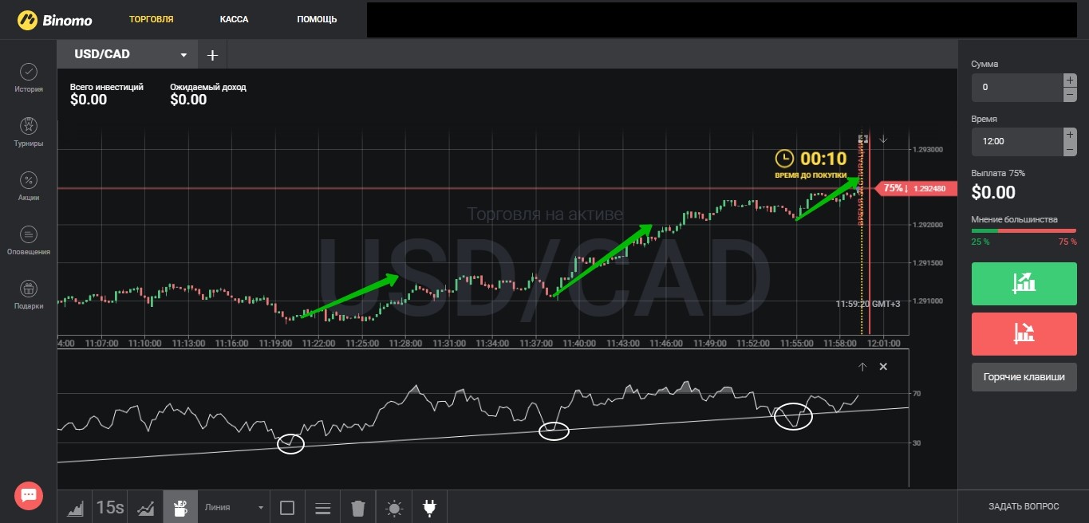Open the Подарки sidebar icon
Image resolution: width=1089 pixels, height=523 pixels.
[x=28, y=295]
